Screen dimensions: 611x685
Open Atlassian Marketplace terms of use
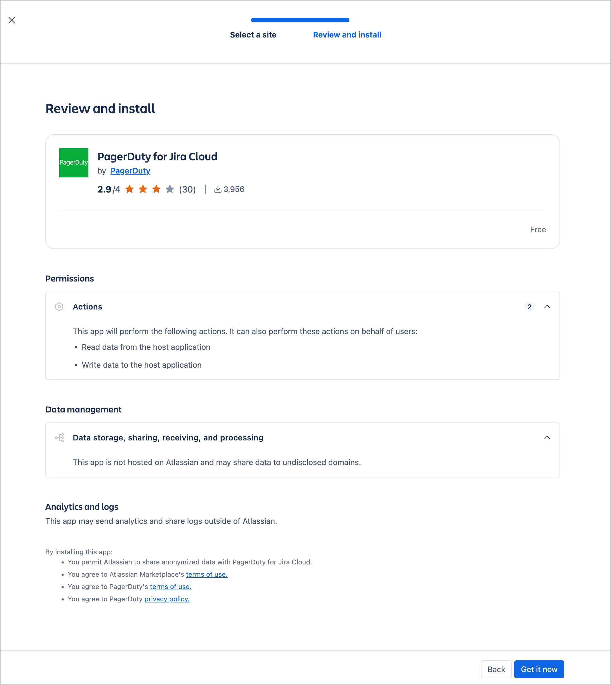pyautogui.click(x=206, y=574)
